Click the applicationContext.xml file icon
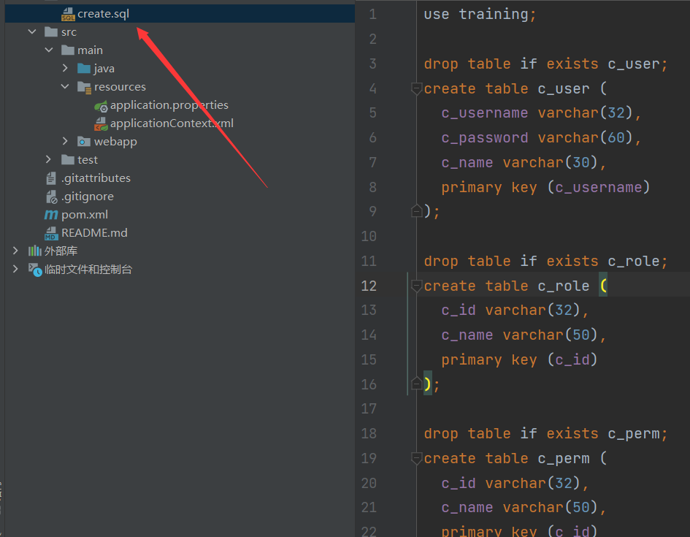 click(x=101, y=123)
